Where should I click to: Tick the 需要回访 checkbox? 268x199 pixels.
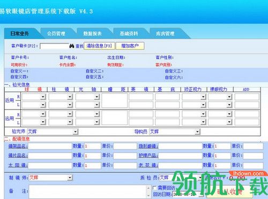point(155,188)
